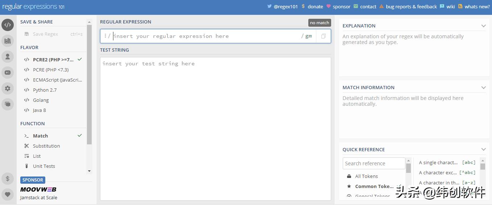This screenshot has height=205, width=492.
Task: Click the heart sponsor sidebar icon
Action: [x=8, y=195]
